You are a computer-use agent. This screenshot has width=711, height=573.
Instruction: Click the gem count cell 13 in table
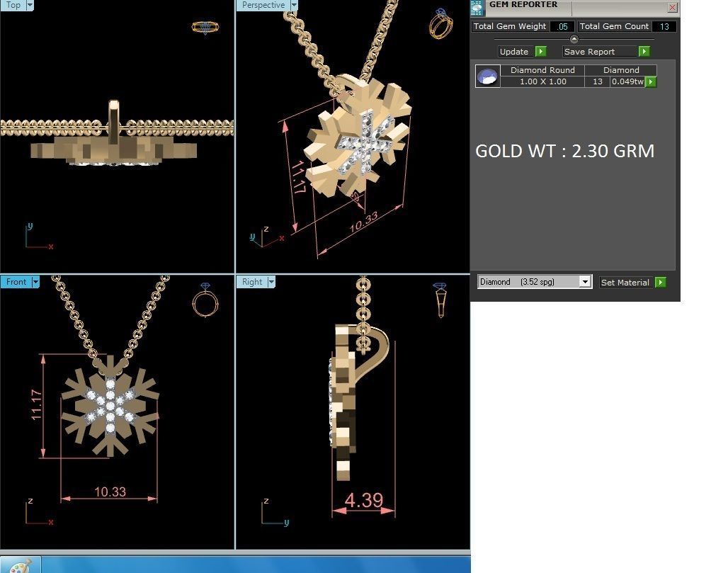598,81
